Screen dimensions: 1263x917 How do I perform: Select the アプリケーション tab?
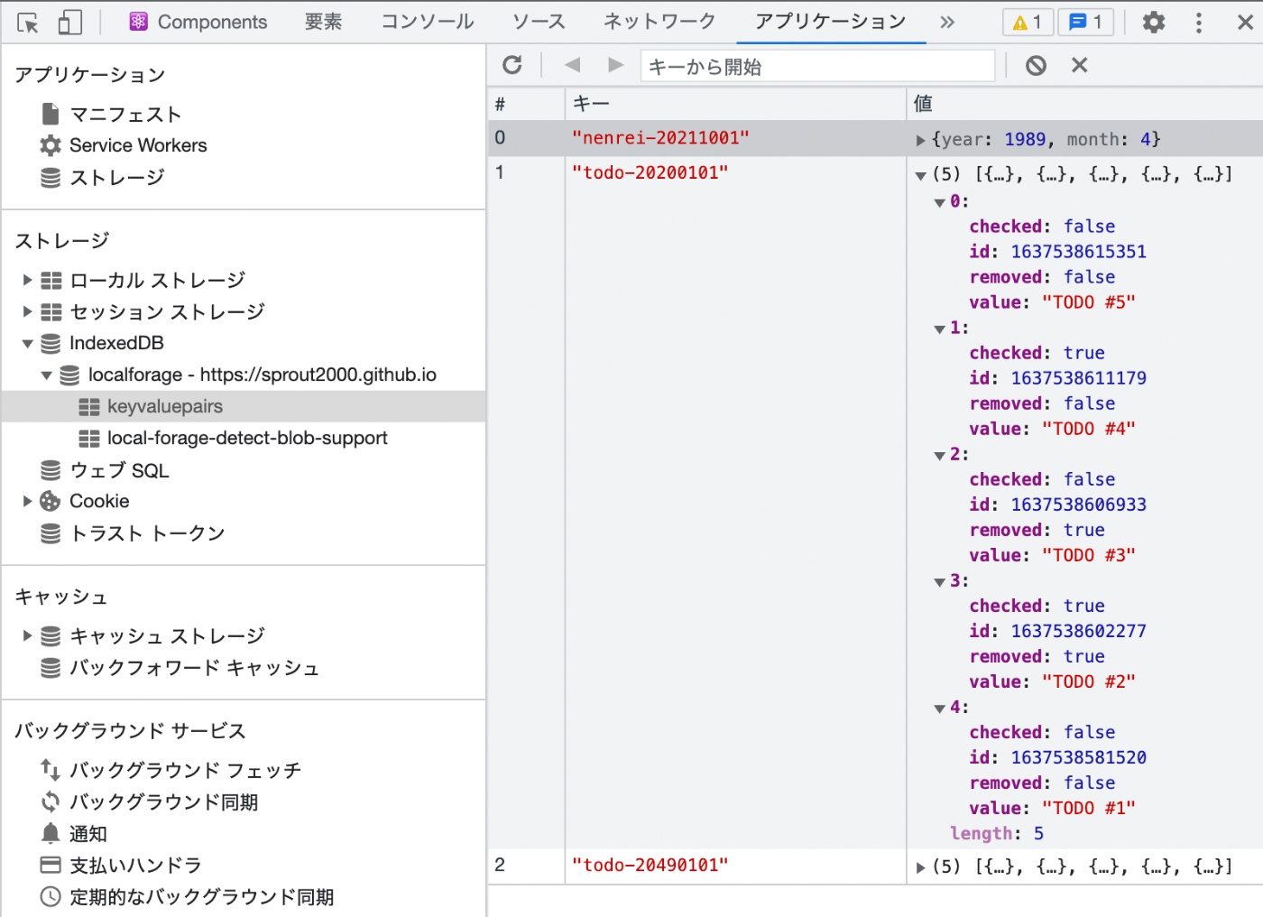coord(830,22)
